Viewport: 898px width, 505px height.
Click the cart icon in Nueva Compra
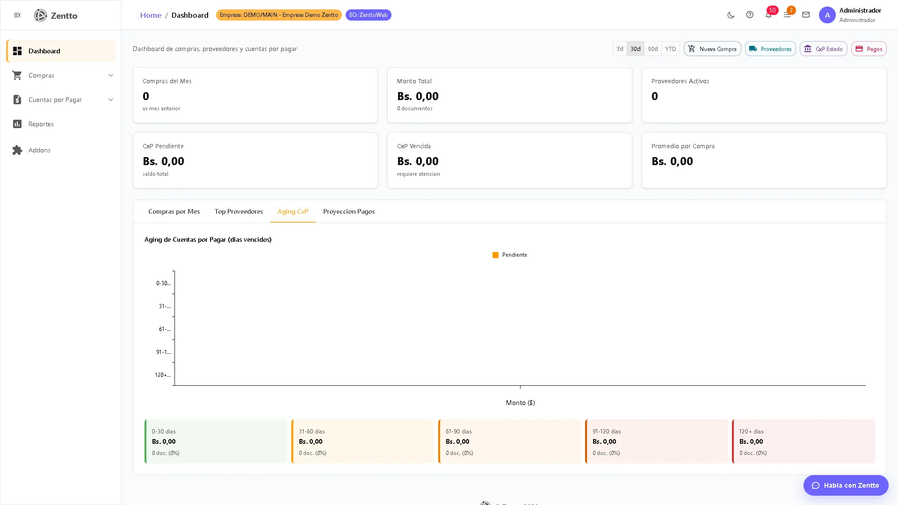[692, 49]
